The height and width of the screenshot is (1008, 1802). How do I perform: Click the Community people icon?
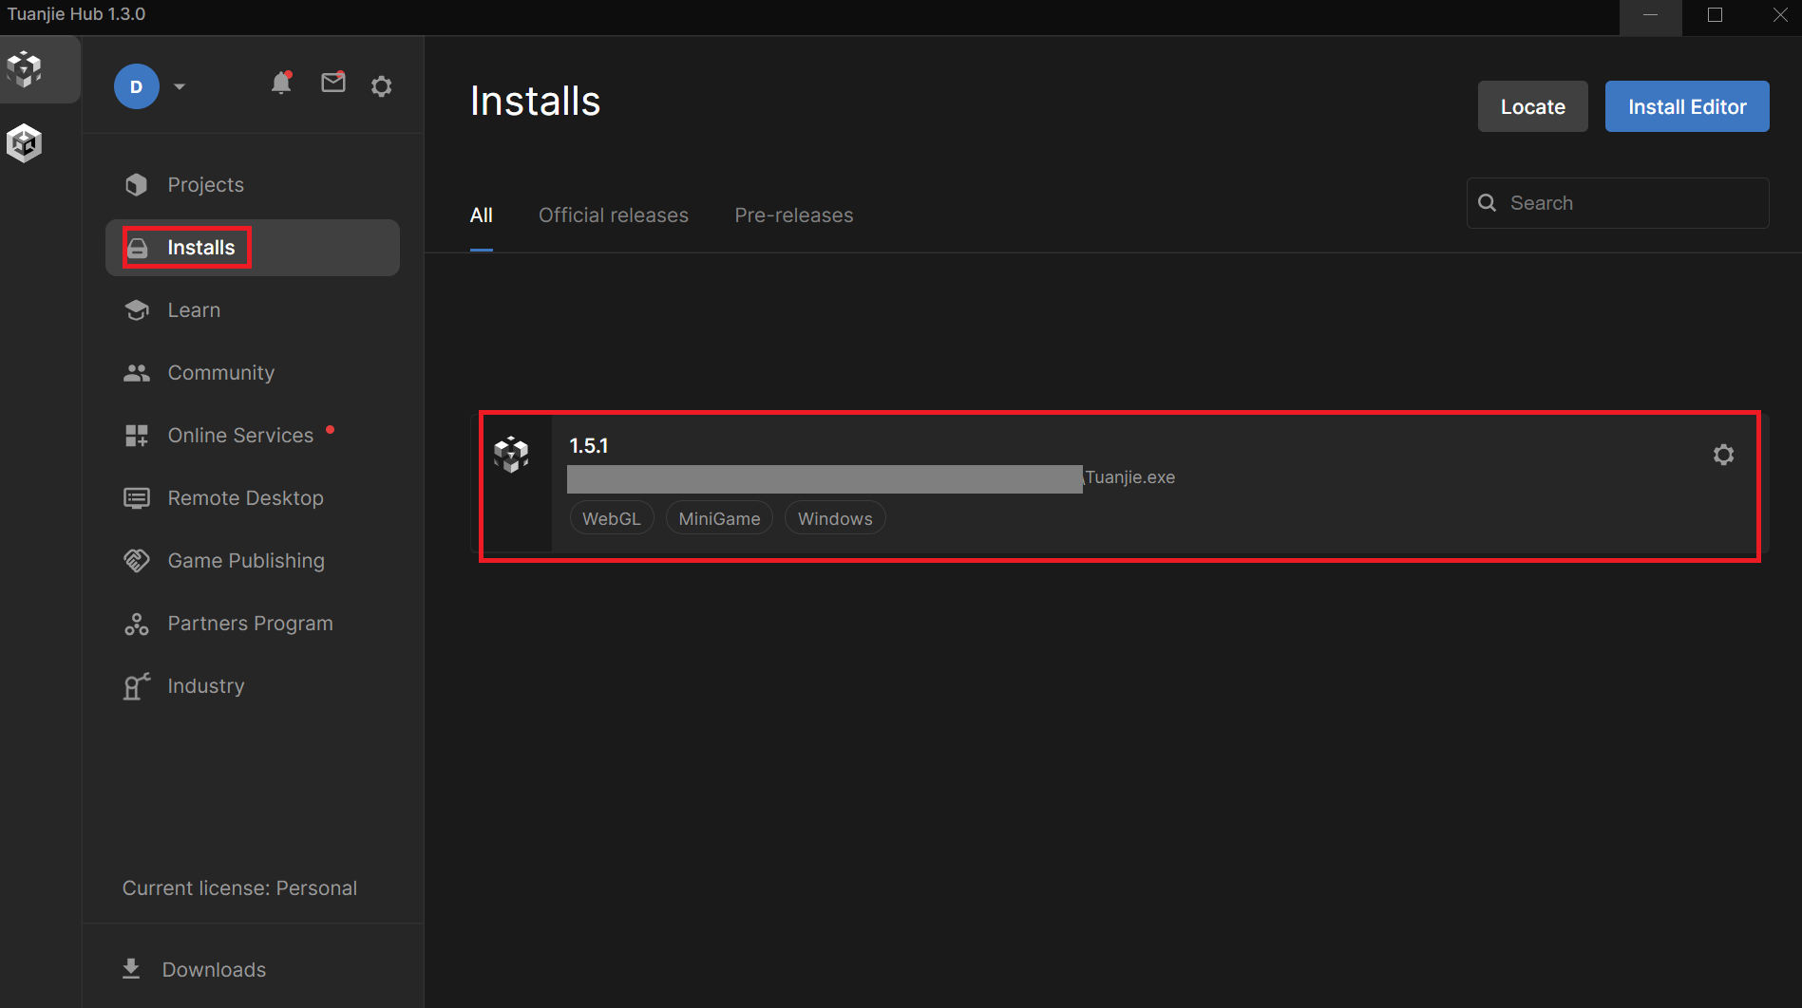click(137, 373)
